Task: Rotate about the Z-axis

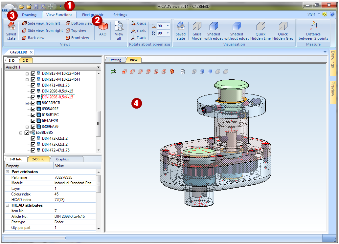Action: 138,38
